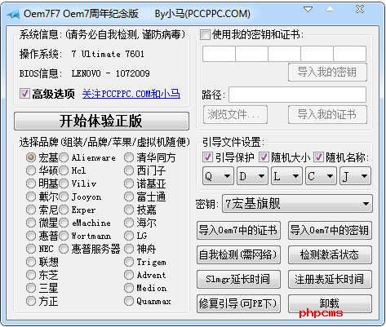Image resolution: width=386 pixels, height=327 pixels.
Task: Choose the 诺基亚 radio button
Action: [129, 183]
